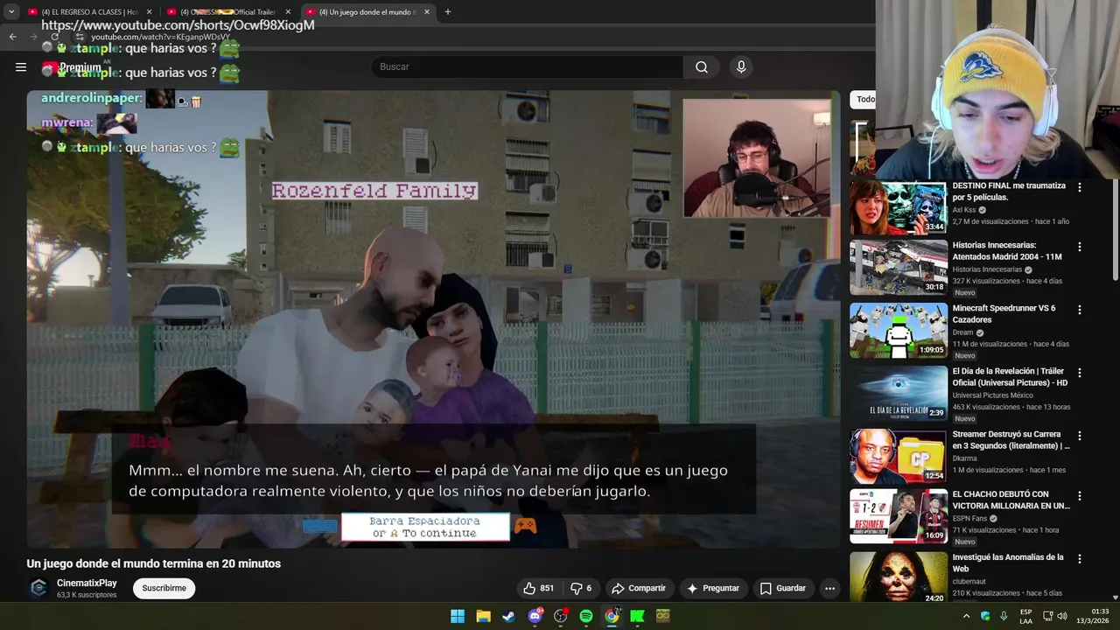Click the Compartir share button
1120x630 pixels.
639,588
